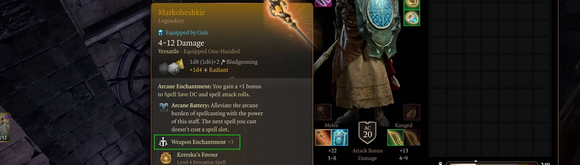Select the teal shield off-hand slot
The height and width of the screenshot is (165, 580).
pos(340,137)
